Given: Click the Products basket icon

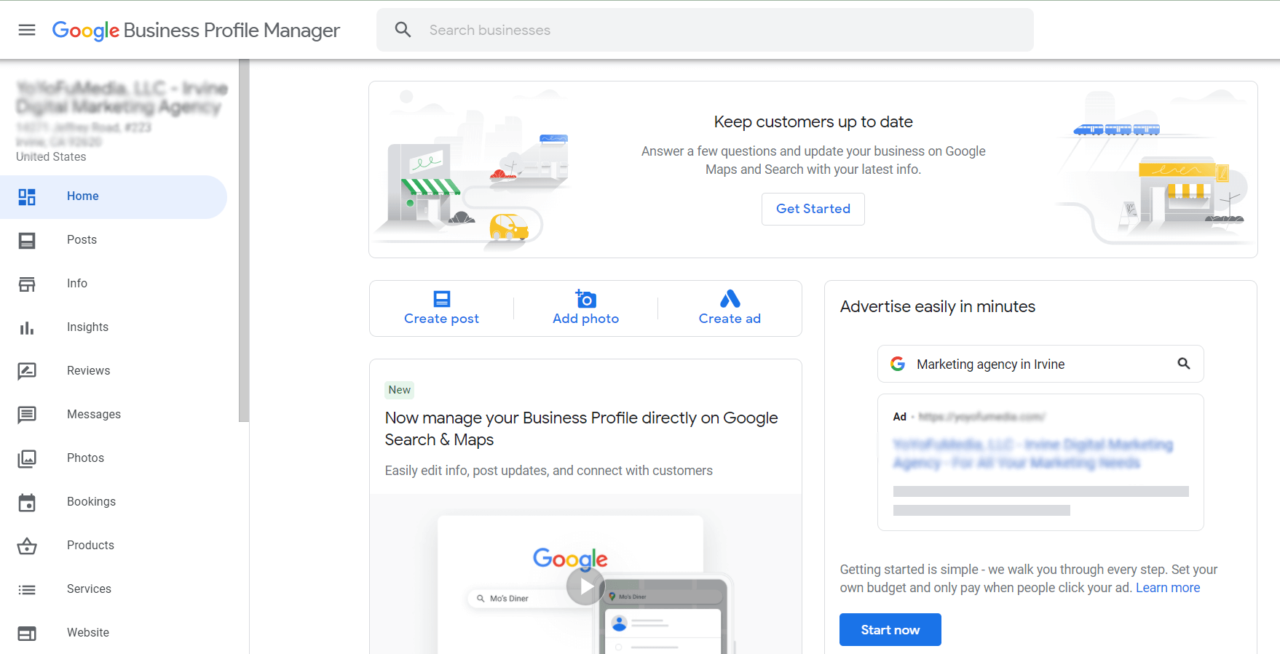Looking at the screenshot, I should click(27, 546).
